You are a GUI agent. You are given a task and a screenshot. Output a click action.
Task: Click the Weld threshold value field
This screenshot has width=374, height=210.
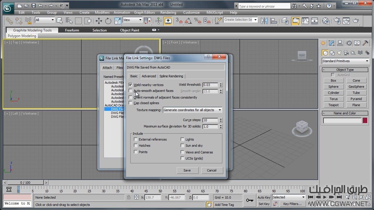(x=210, y=85)
